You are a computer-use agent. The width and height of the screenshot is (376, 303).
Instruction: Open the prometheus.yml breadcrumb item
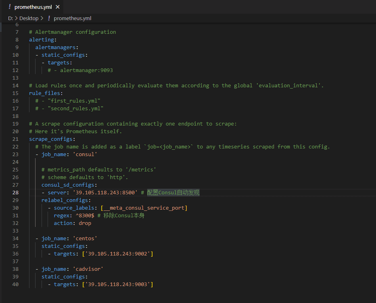pyautogui.click(x=72, y=18)
